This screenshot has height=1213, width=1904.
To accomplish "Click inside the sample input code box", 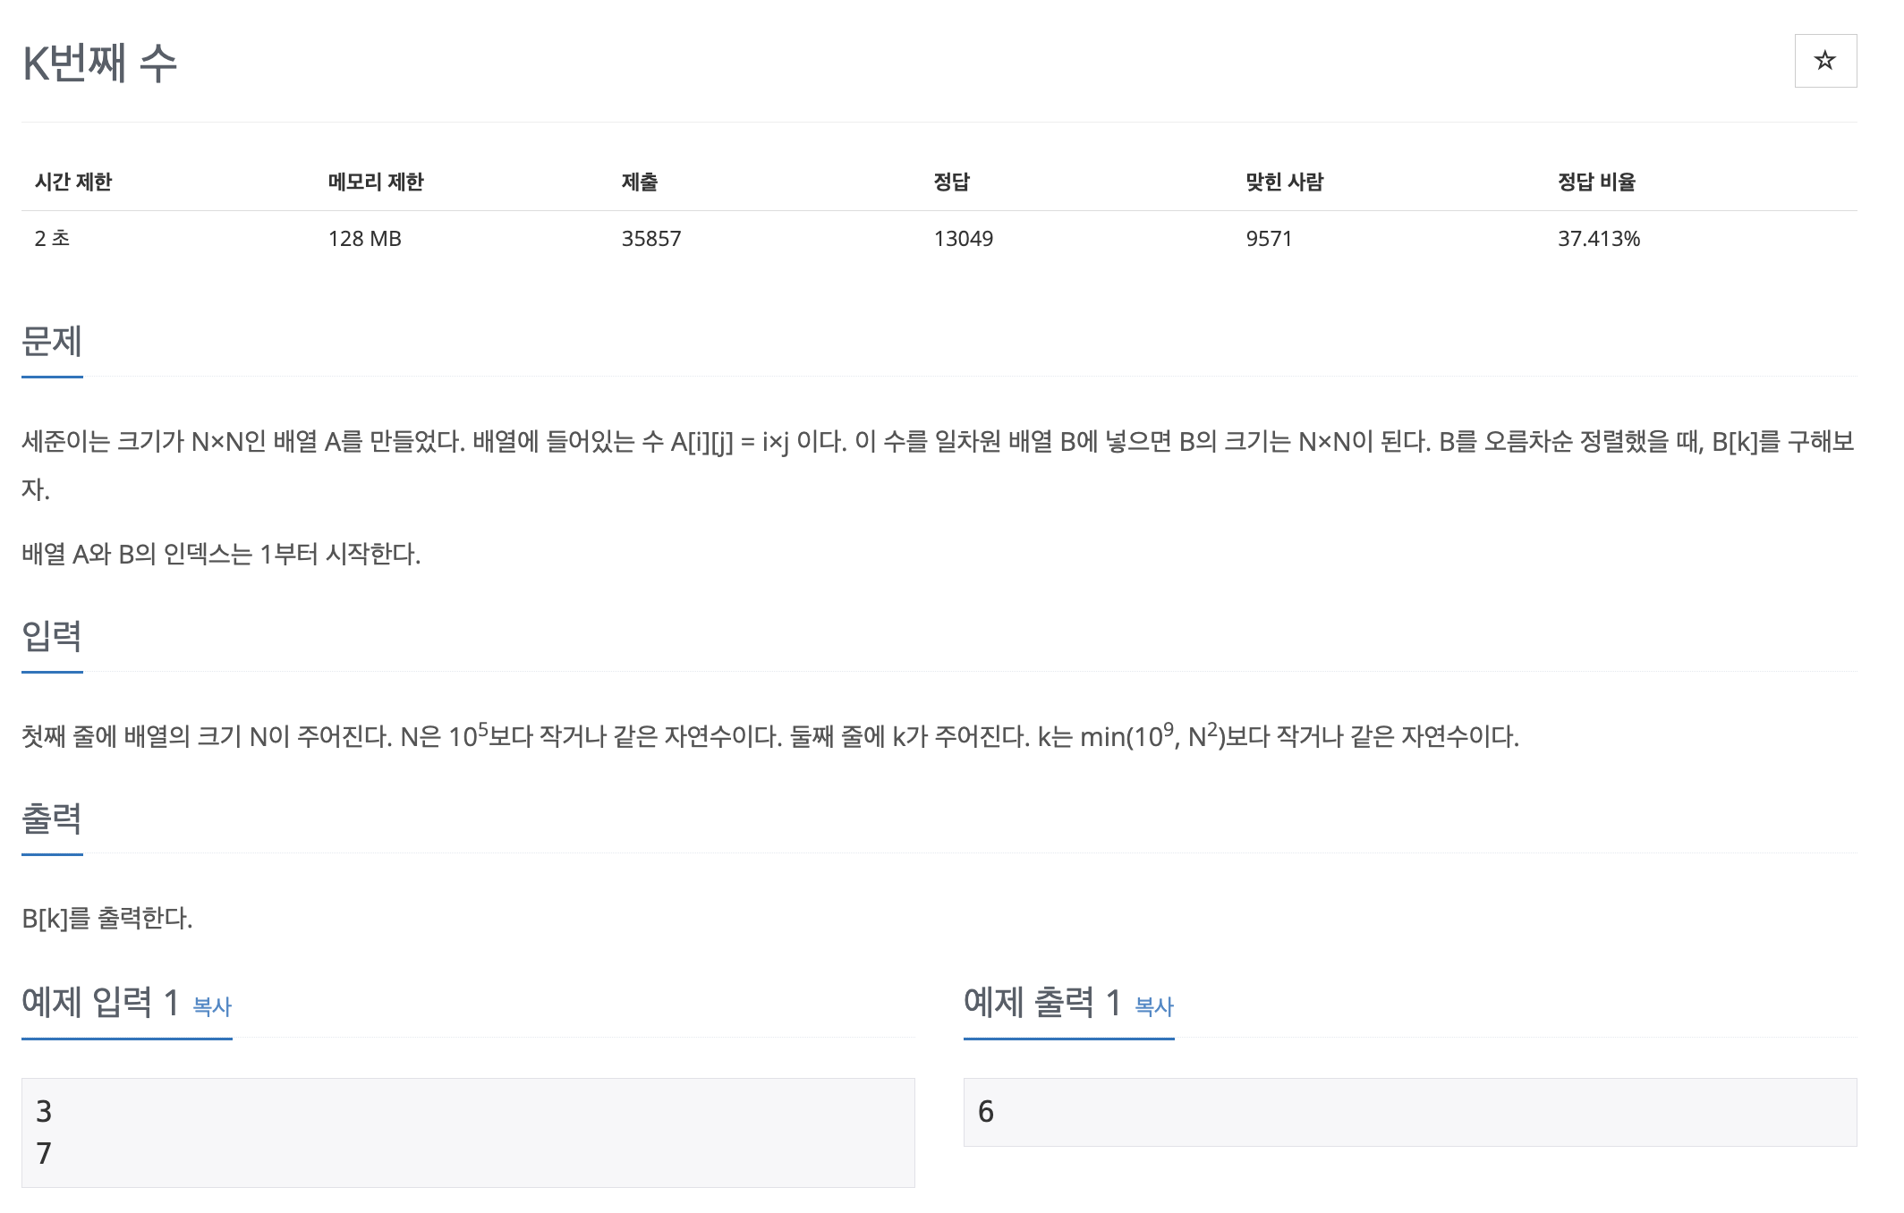I will click(468, 1132).
